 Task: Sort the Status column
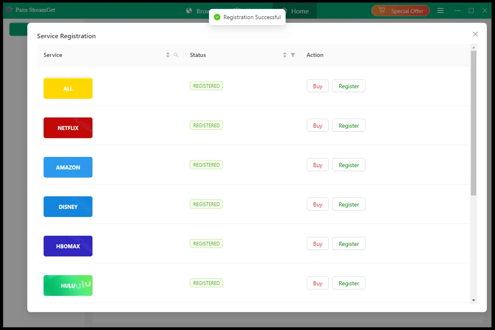tap(285, 55)
